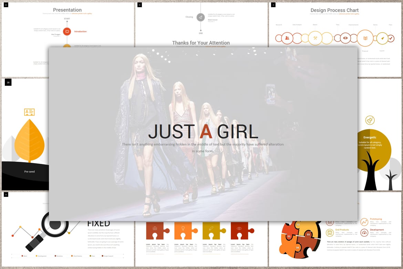Click the 'Design Process Chart' title
Image resolution: width=403 pixels, height=269 pixels.
point(335,10)
